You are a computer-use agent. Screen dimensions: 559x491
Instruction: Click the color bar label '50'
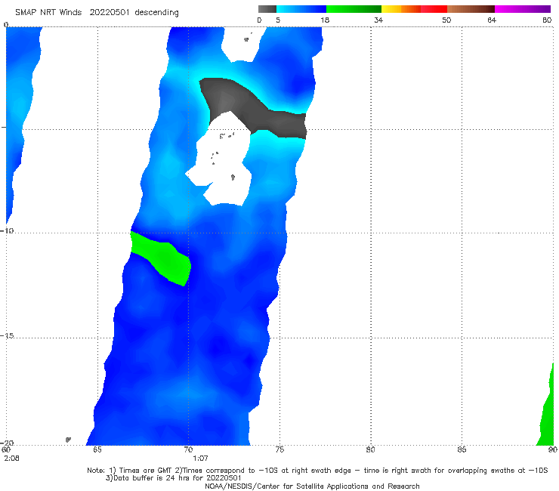pos(446,20)
